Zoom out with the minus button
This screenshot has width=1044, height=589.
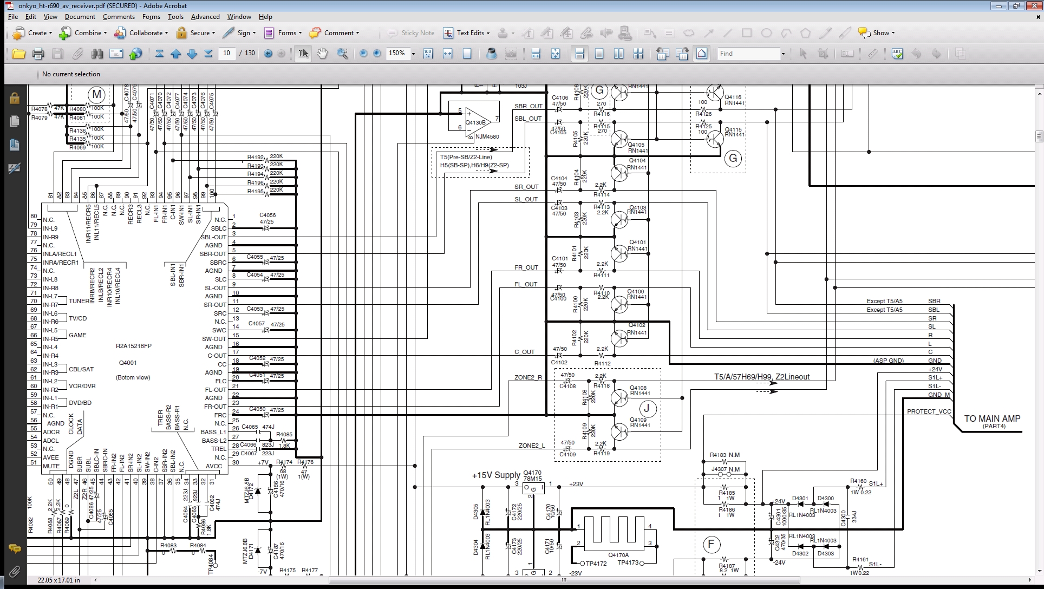click(x=363, y=54)
